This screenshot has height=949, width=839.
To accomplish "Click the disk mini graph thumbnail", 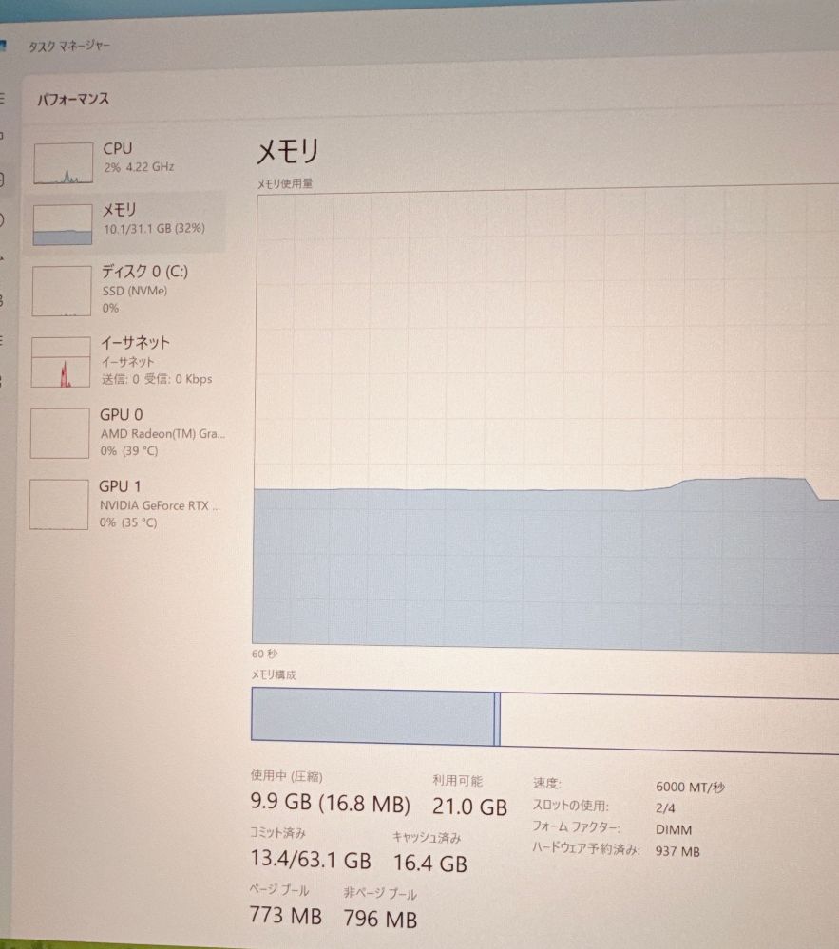I will (62, 291).
